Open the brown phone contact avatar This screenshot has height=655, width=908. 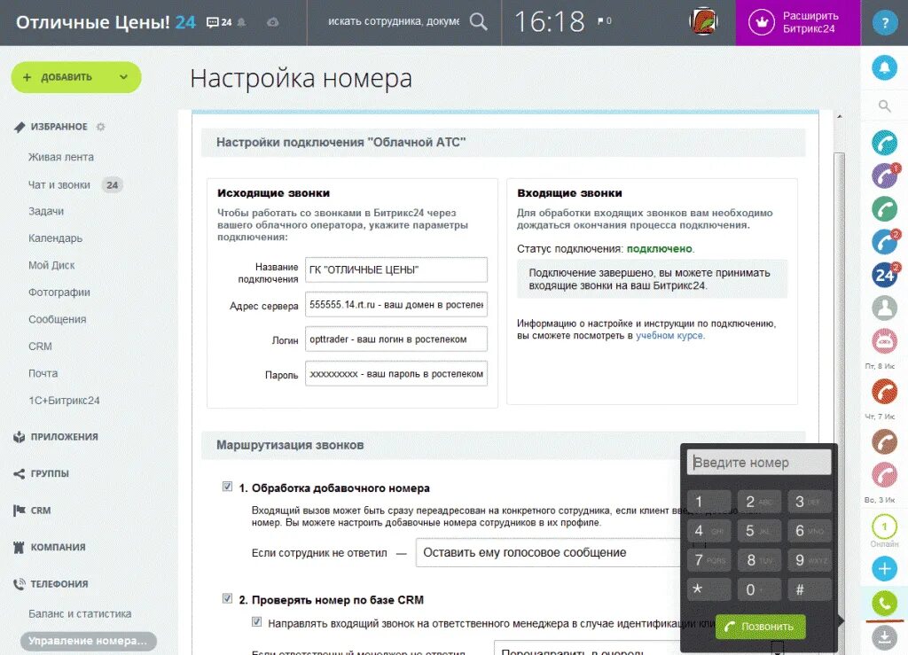point(884,442)
